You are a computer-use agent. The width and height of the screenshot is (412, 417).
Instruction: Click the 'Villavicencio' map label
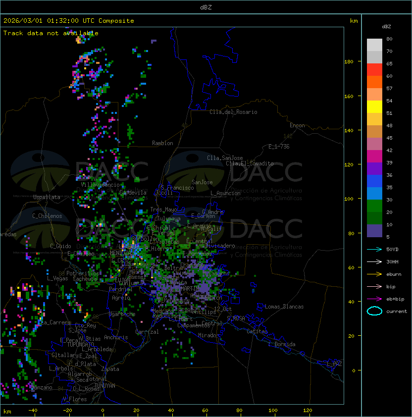click(100, 185)
